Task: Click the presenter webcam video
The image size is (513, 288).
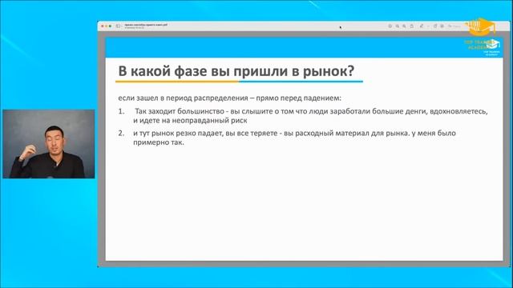Action: point(49,144)
